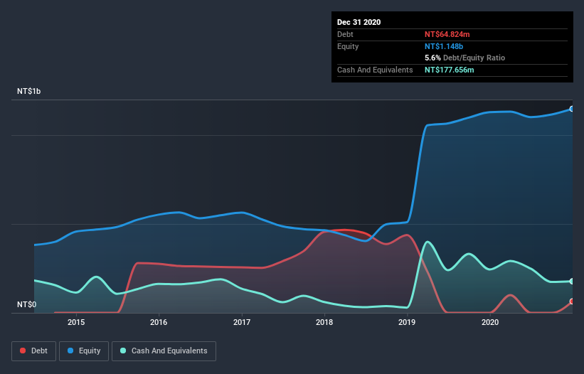Click the 2016 x-axis label
Image resolution: width=584 pixels, height=374 pixels.
click(x=159, y=322)
